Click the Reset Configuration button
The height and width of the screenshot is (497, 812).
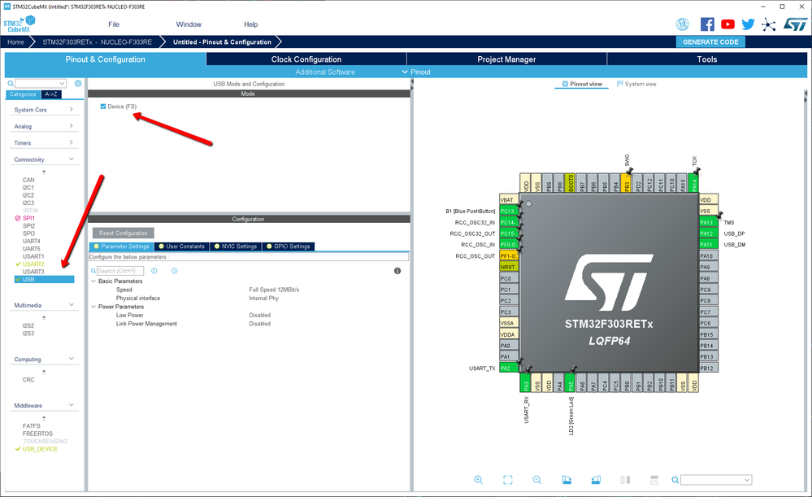click(x=124, y=233)
